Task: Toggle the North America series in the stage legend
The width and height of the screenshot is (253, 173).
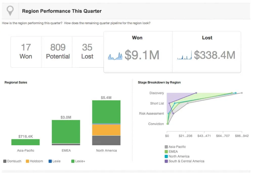Action: [x=166, y=156]
